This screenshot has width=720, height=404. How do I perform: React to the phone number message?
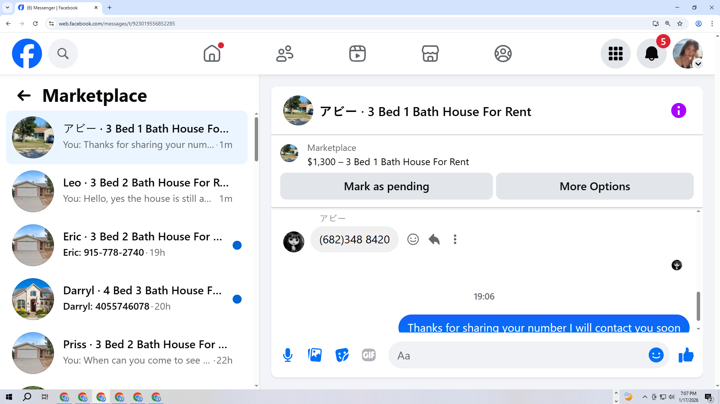pos(413,239)
